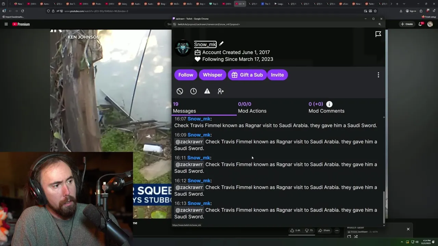The width and height of the screenshot is (438, 246).
Task: Open the browser downloads icon
Action: click(x=401, y=11)
